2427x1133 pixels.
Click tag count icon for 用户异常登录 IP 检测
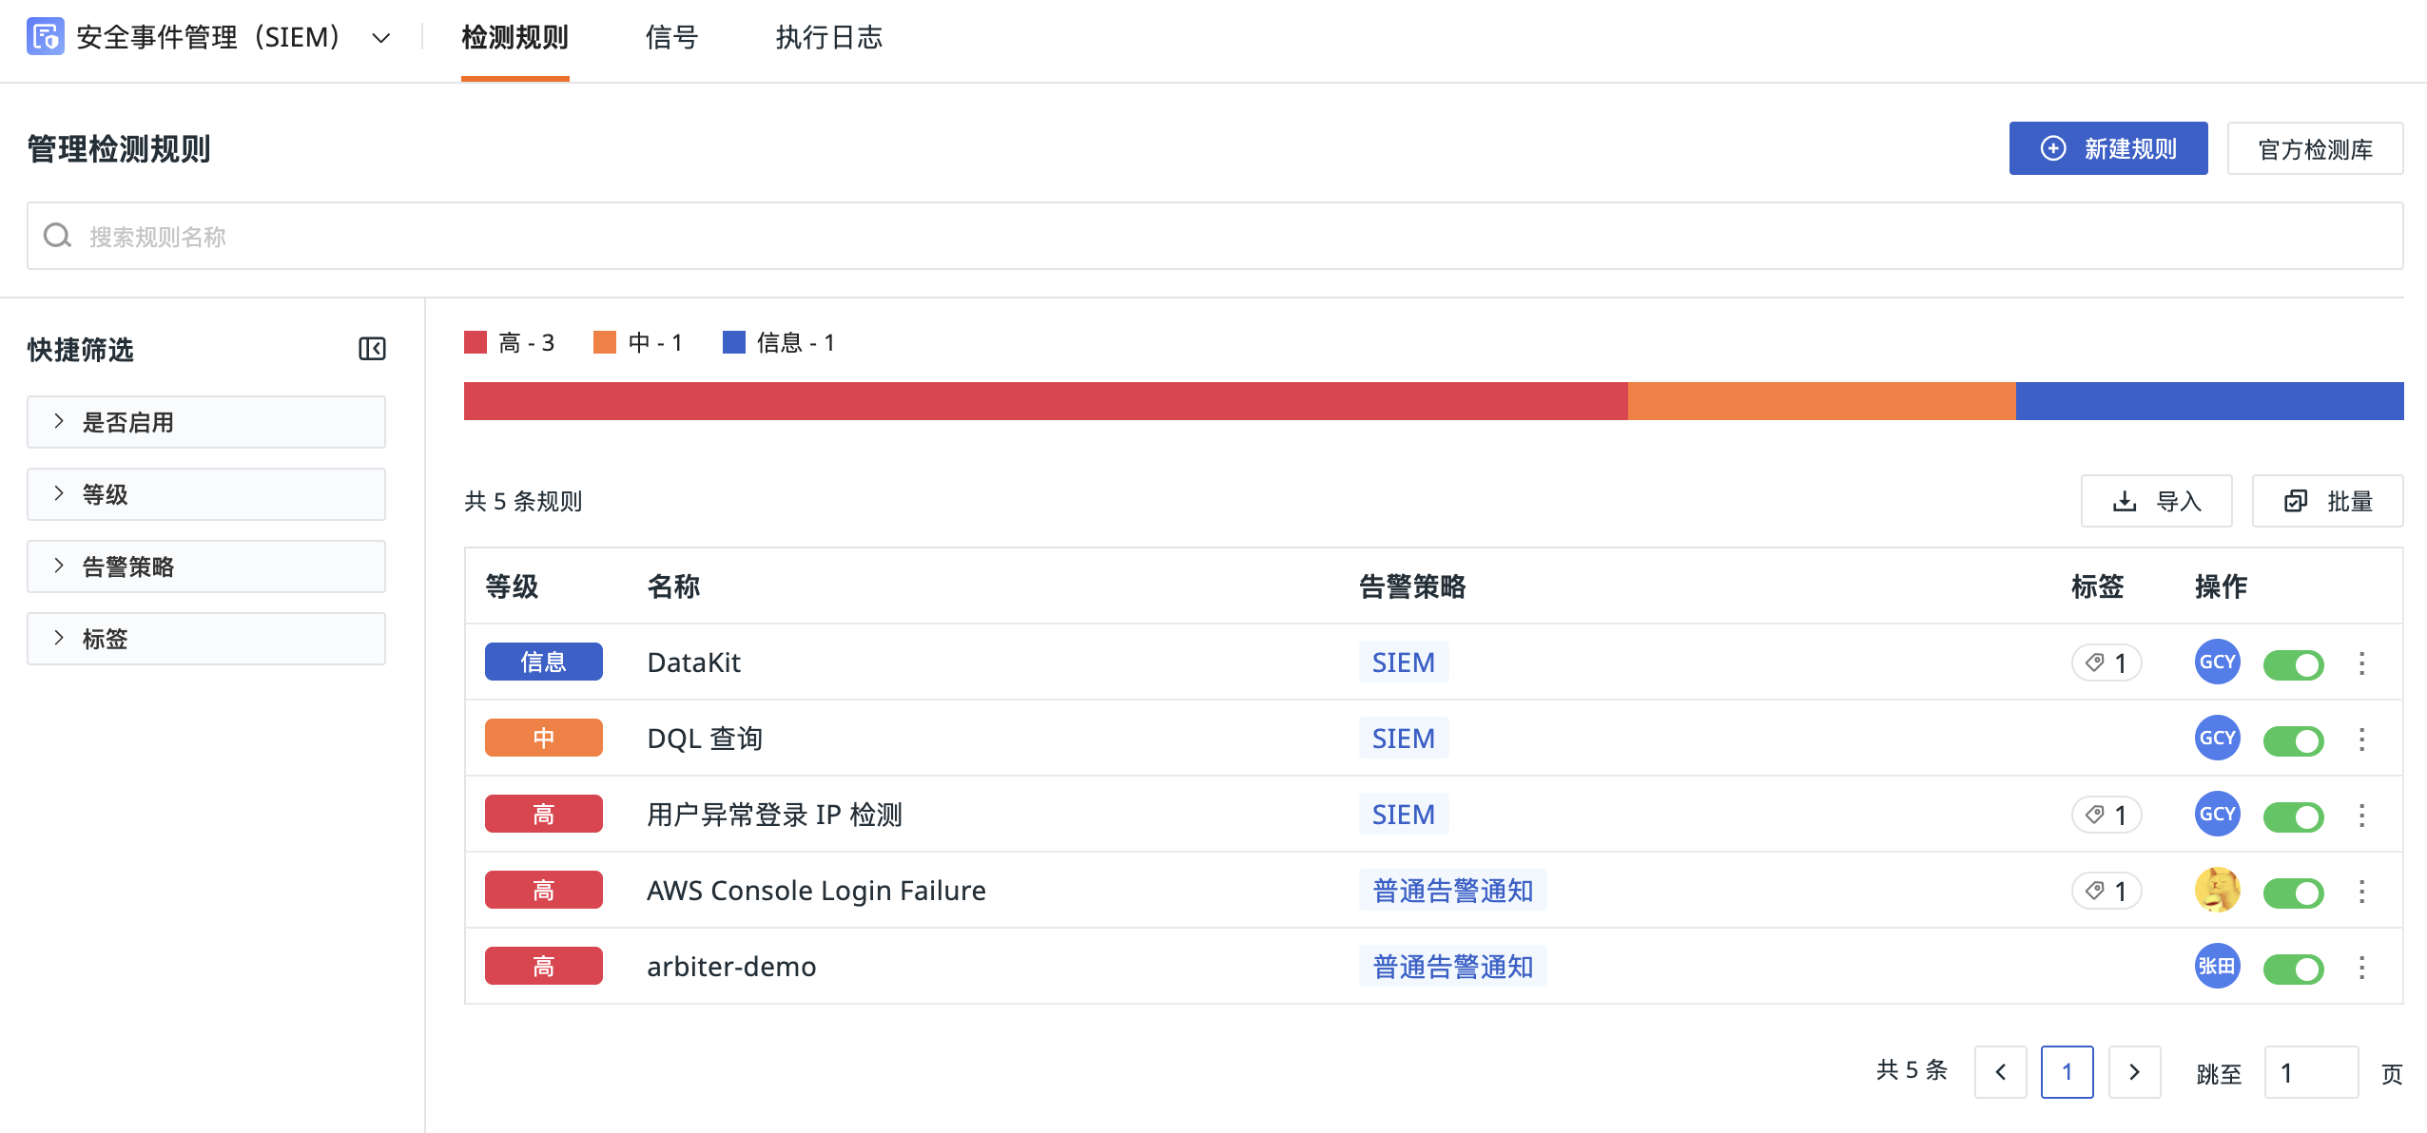tap(2107, 815)
